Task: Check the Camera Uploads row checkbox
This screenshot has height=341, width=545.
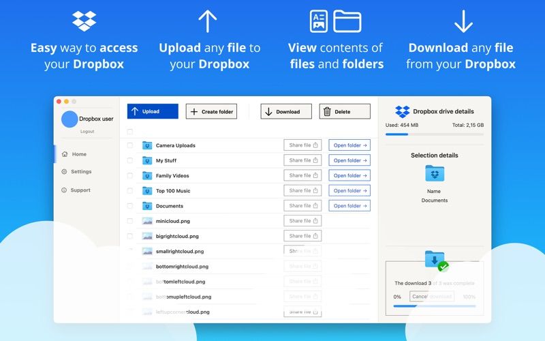Action: point(130,145)
